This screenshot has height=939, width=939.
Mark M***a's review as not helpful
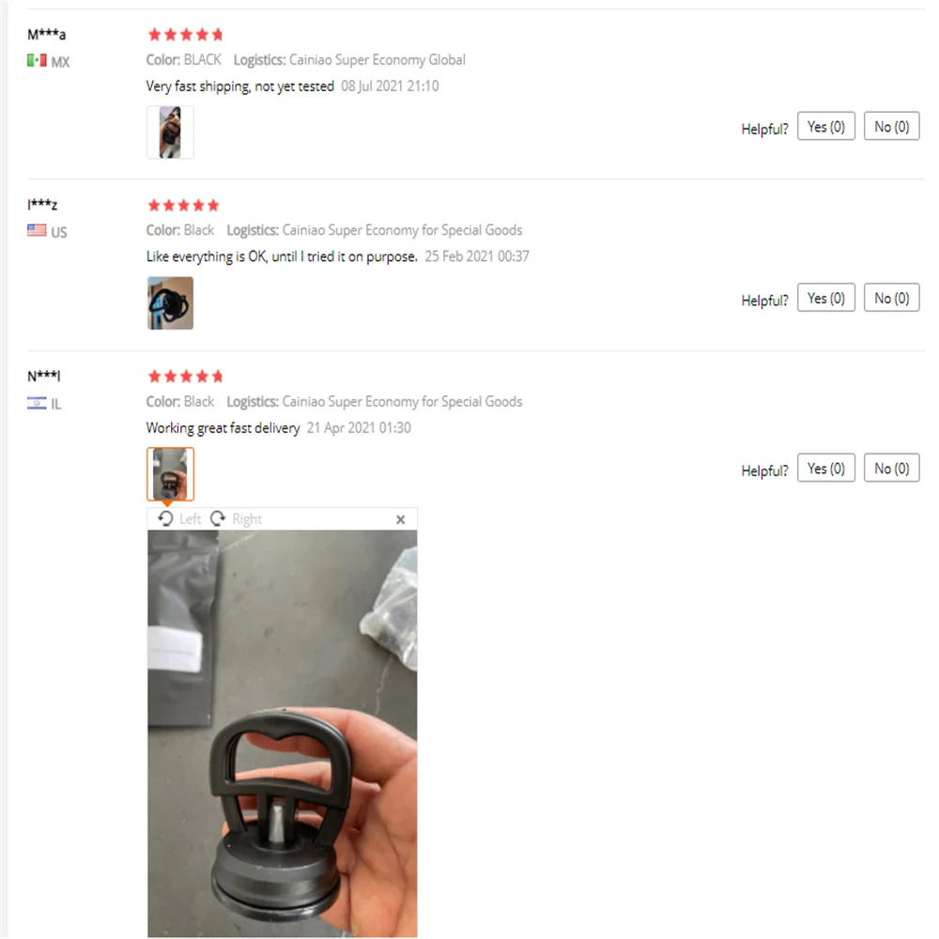[891, 127]
